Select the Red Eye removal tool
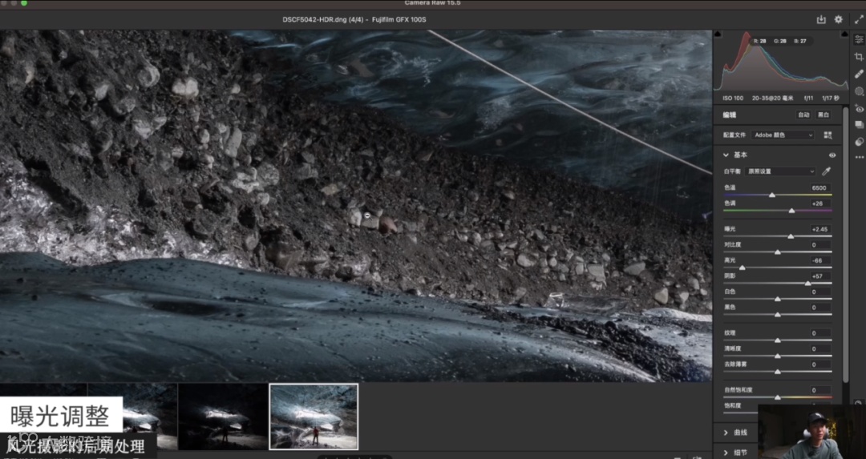 [859, 108]
